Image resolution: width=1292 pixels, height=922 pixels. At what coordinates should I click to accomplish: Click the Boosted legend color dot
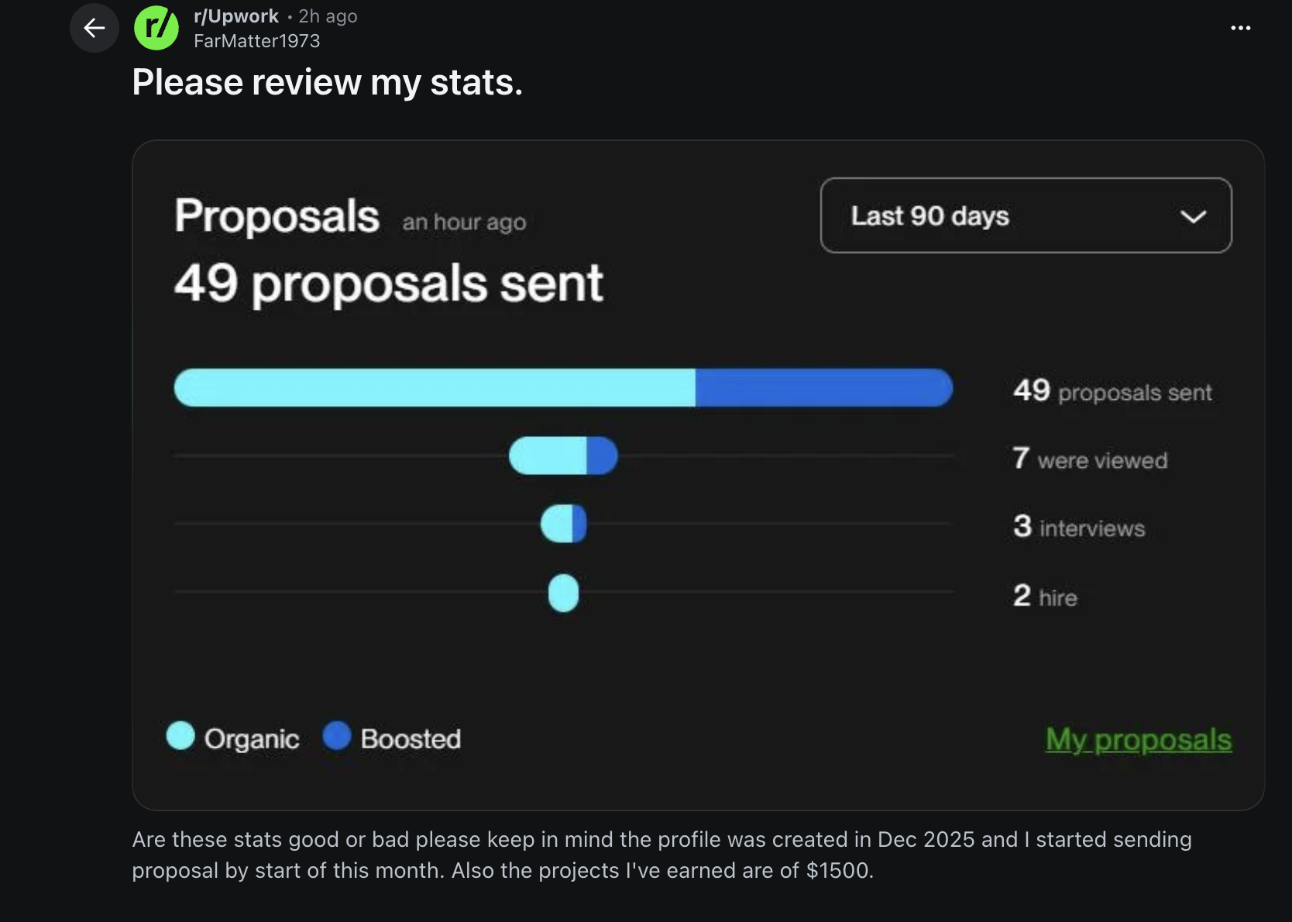coord(337,736)
